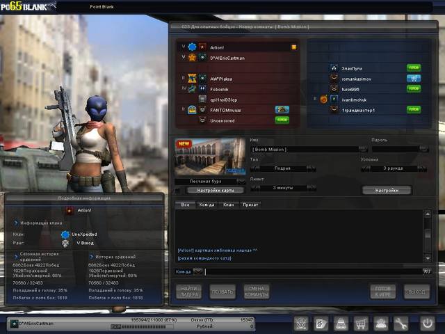Click the yellow clan emblem beside AW*Plaksa
The height and width of the screenshot is (334, 445).
click(192, 79)
